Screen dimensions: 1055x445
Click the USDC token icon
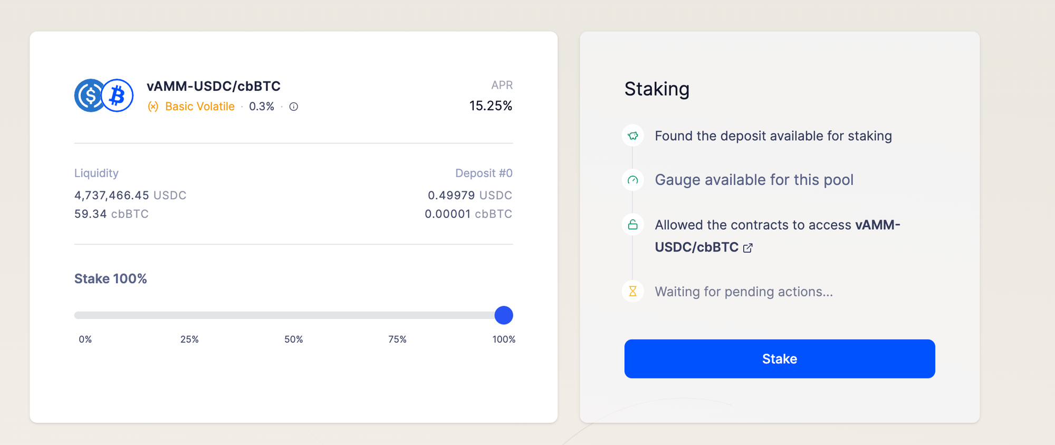coord(88,95)
